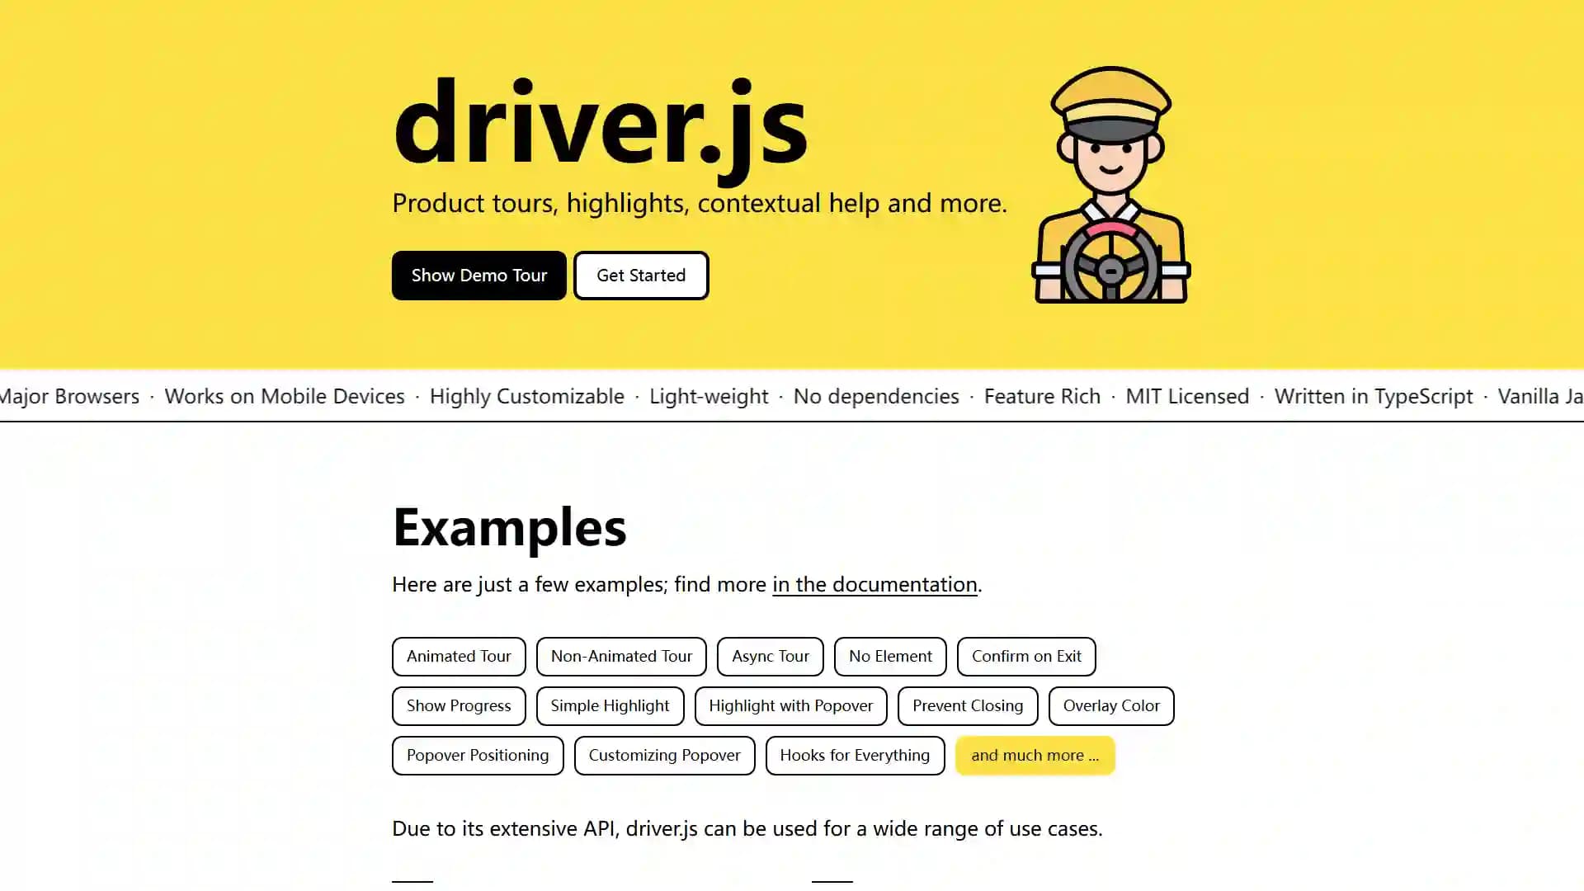Click the Popover Positioning example button

(x=478, y=755)
